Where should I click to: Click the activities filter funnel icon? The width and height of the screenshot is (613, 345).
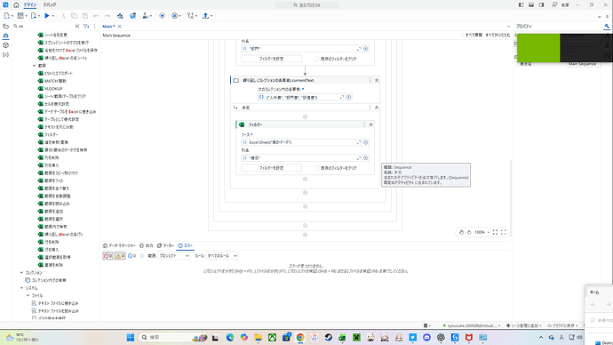pos(86,26)
